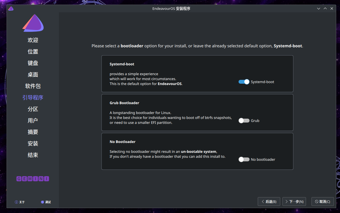The width and height of the screenshot is (340, 213).
Task: Click the 'Systemd-boot' label next to its toggle
Action: [262, 82]
